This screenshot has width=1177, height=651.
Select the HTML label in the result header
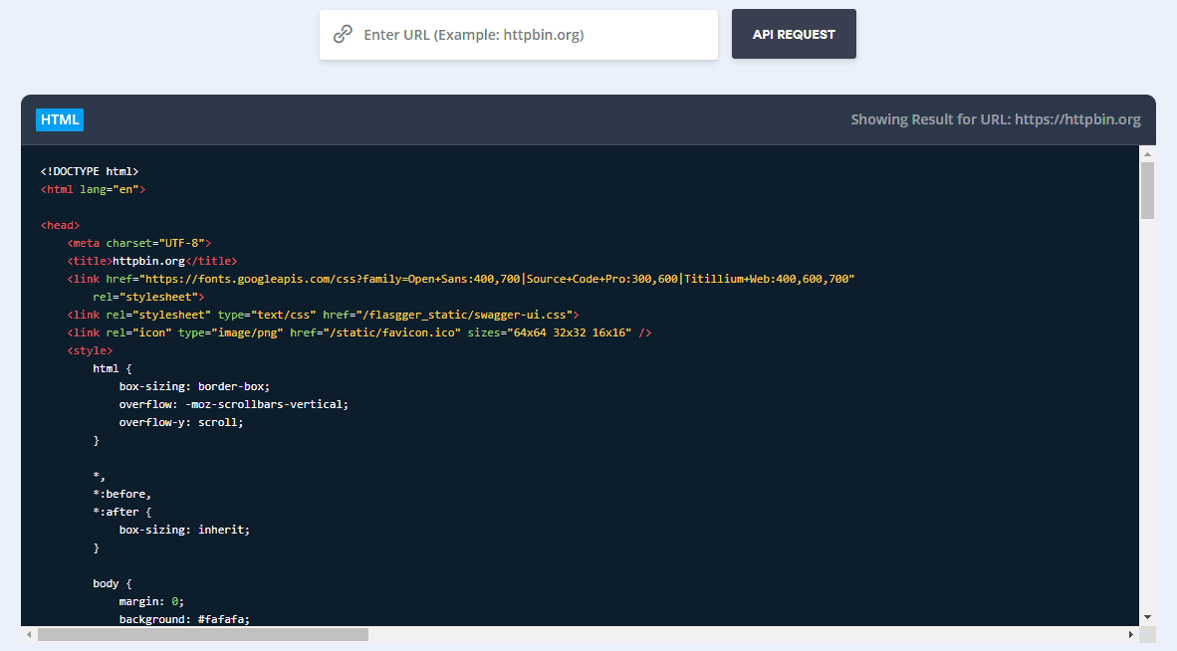tap(59, 119)
